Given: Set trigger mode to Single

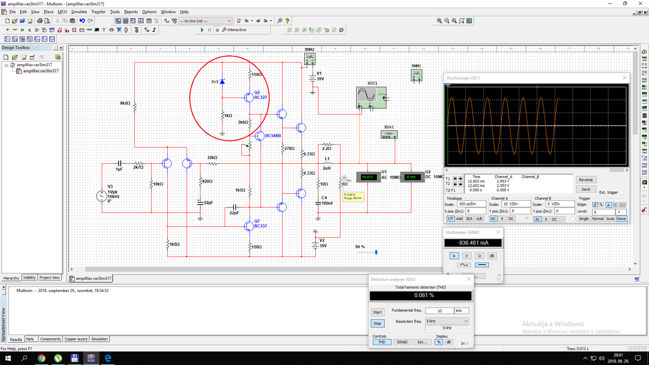Looking at the screenshot, I should pyautogui.click(x=584, y=218).
